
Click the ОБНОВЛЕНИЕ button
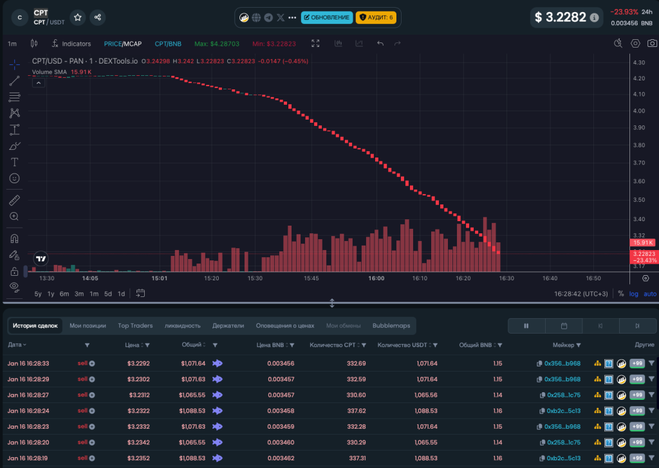pyautogui.click(x=326, y=17)
